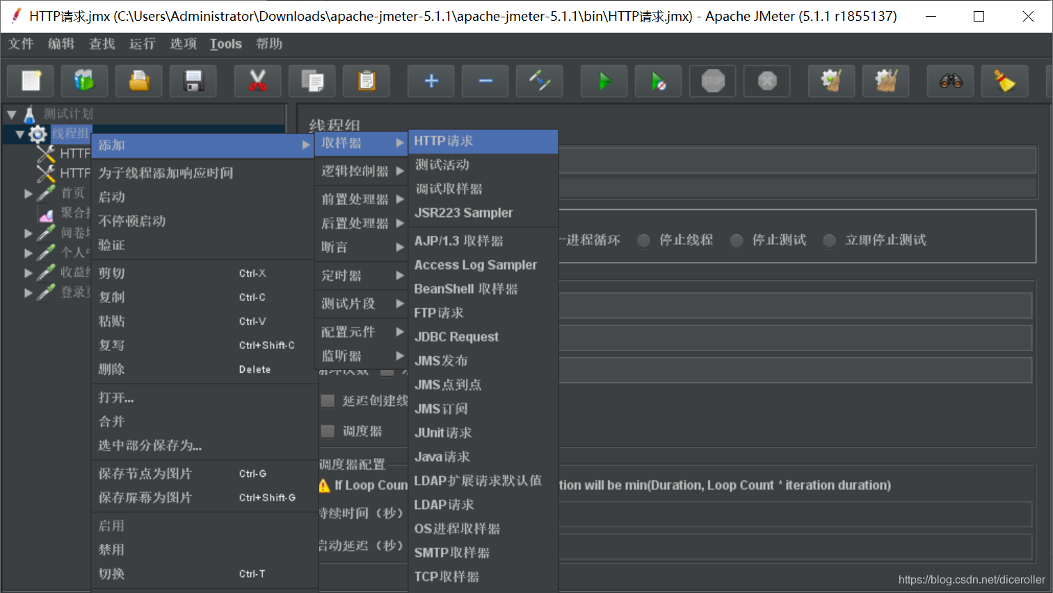Click the Toggle enable/disable toolbar icon
Image resolution: width=1053 pixels, height=593 pixels.
click(540, 81)
